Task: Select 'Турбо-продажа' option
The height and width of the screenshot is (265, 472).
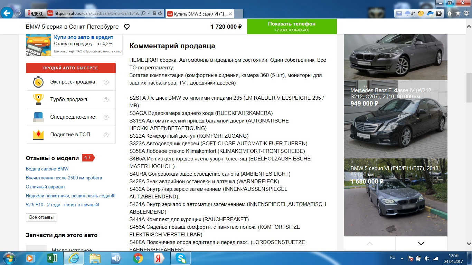Action: pyautogui.click(x=69, y=99)
